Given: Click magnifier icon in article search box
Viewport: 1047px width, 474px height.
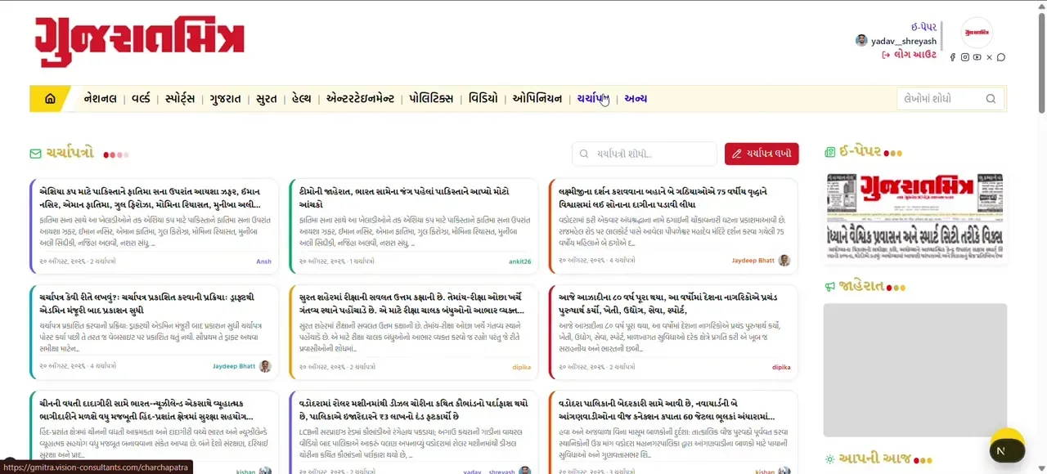Looking at the screenshot, I should (991, 99).
